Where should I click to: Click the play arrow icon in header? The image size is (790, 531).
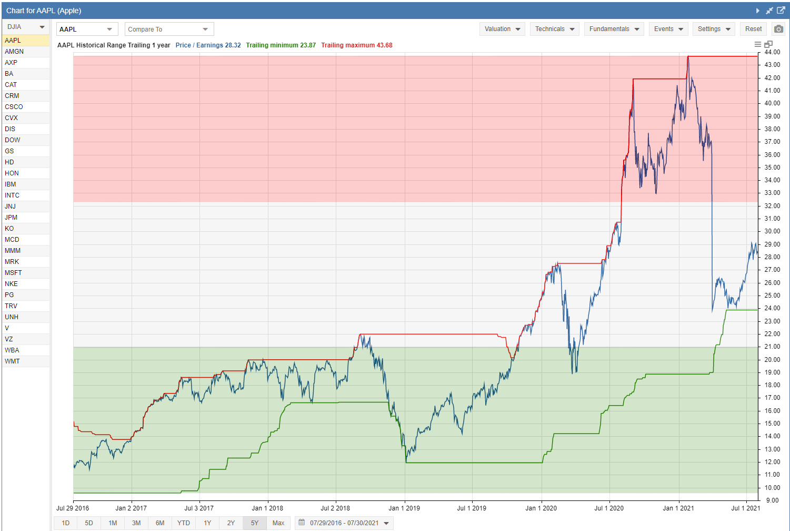(758, 11)
